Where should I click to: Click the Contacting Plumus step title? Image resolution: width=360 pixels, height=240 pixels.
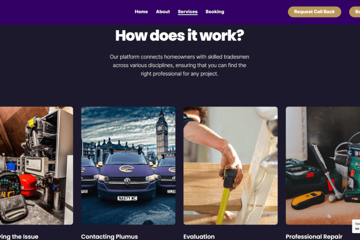point(109,236)
